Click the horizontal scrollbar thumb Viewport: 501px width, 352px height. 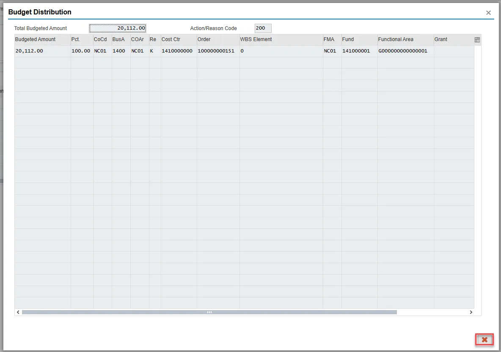click(x=209, y=312)
